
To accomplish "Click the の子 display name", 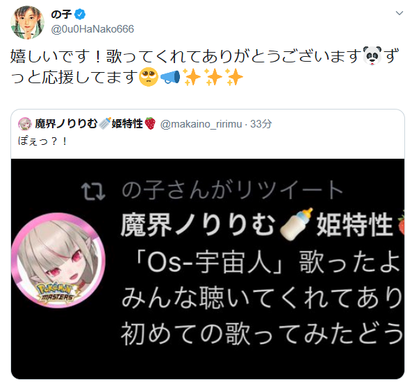I will (61, 14).
